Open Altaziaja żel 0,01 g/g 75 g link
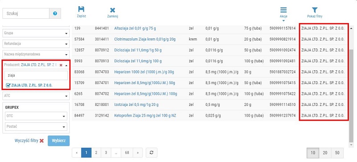Screen dimensions: 357x162 point(135,28)
